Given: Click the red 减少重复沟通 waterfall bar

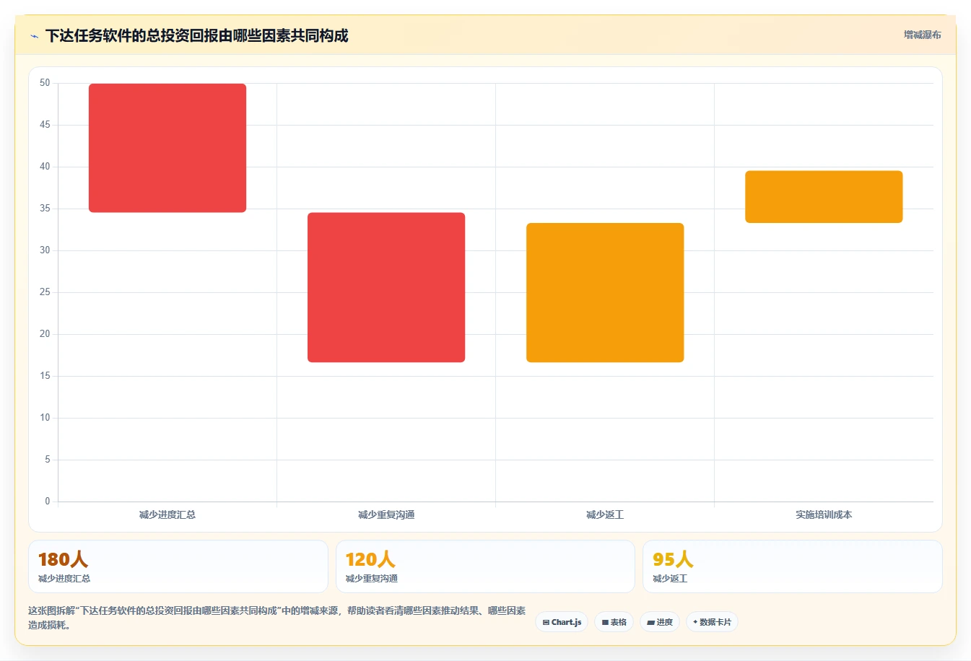Looking at the screenshot, I should tap(386, 287).
